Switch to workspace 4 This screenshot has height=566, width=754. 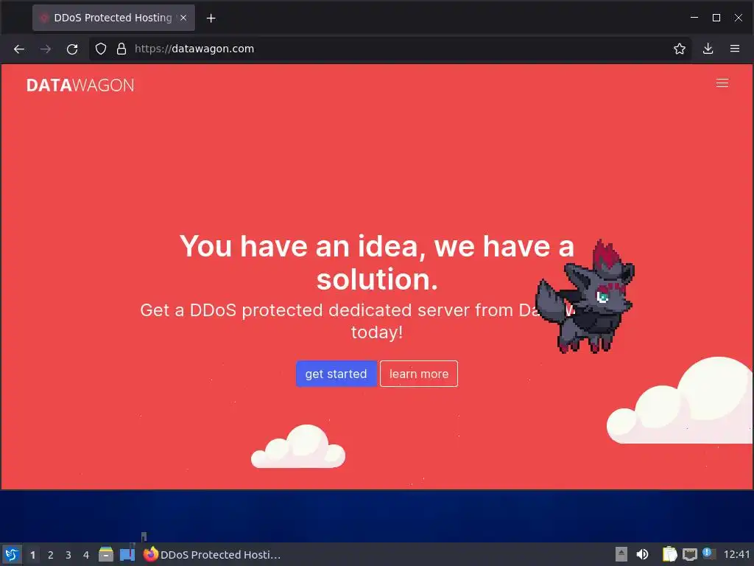[86, 555]
